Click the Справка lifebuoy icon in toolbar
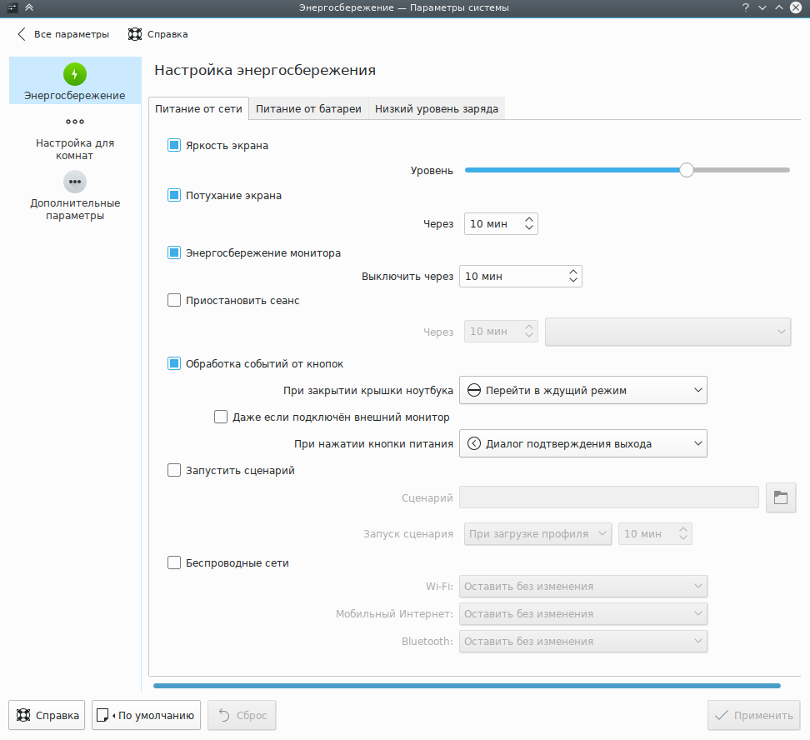The image size is (810, 740). point(135,34)
